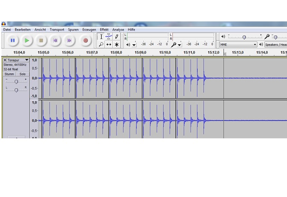Toggle the Solo button

coord(23,74)
